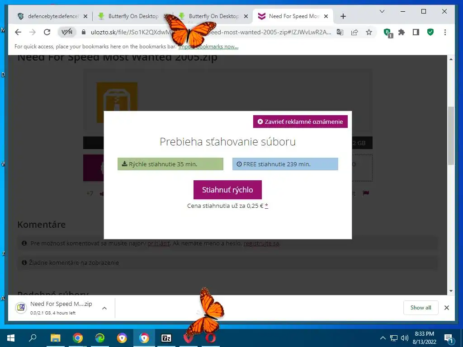The width and height of the screenshot is (463, 347).
Task: Click the prihlásiť login link
Action: coord(159,244)
